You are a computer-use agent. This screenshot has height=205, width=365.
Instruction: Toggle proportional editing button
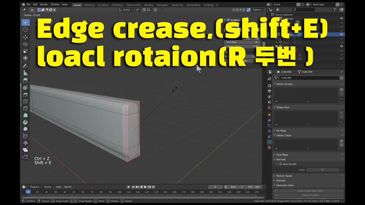155,10
